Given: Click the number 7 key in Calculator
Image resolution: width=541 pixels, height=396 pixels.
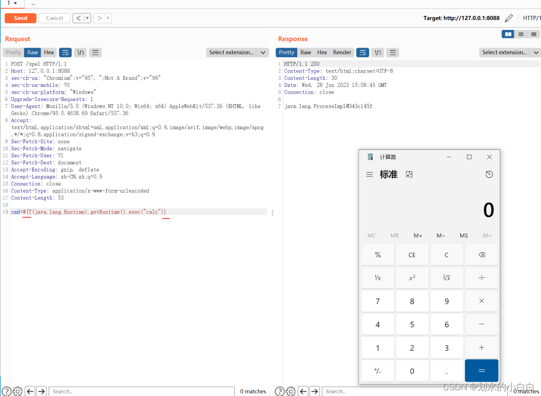Looking at the screenshot, I should pos(378,301).
